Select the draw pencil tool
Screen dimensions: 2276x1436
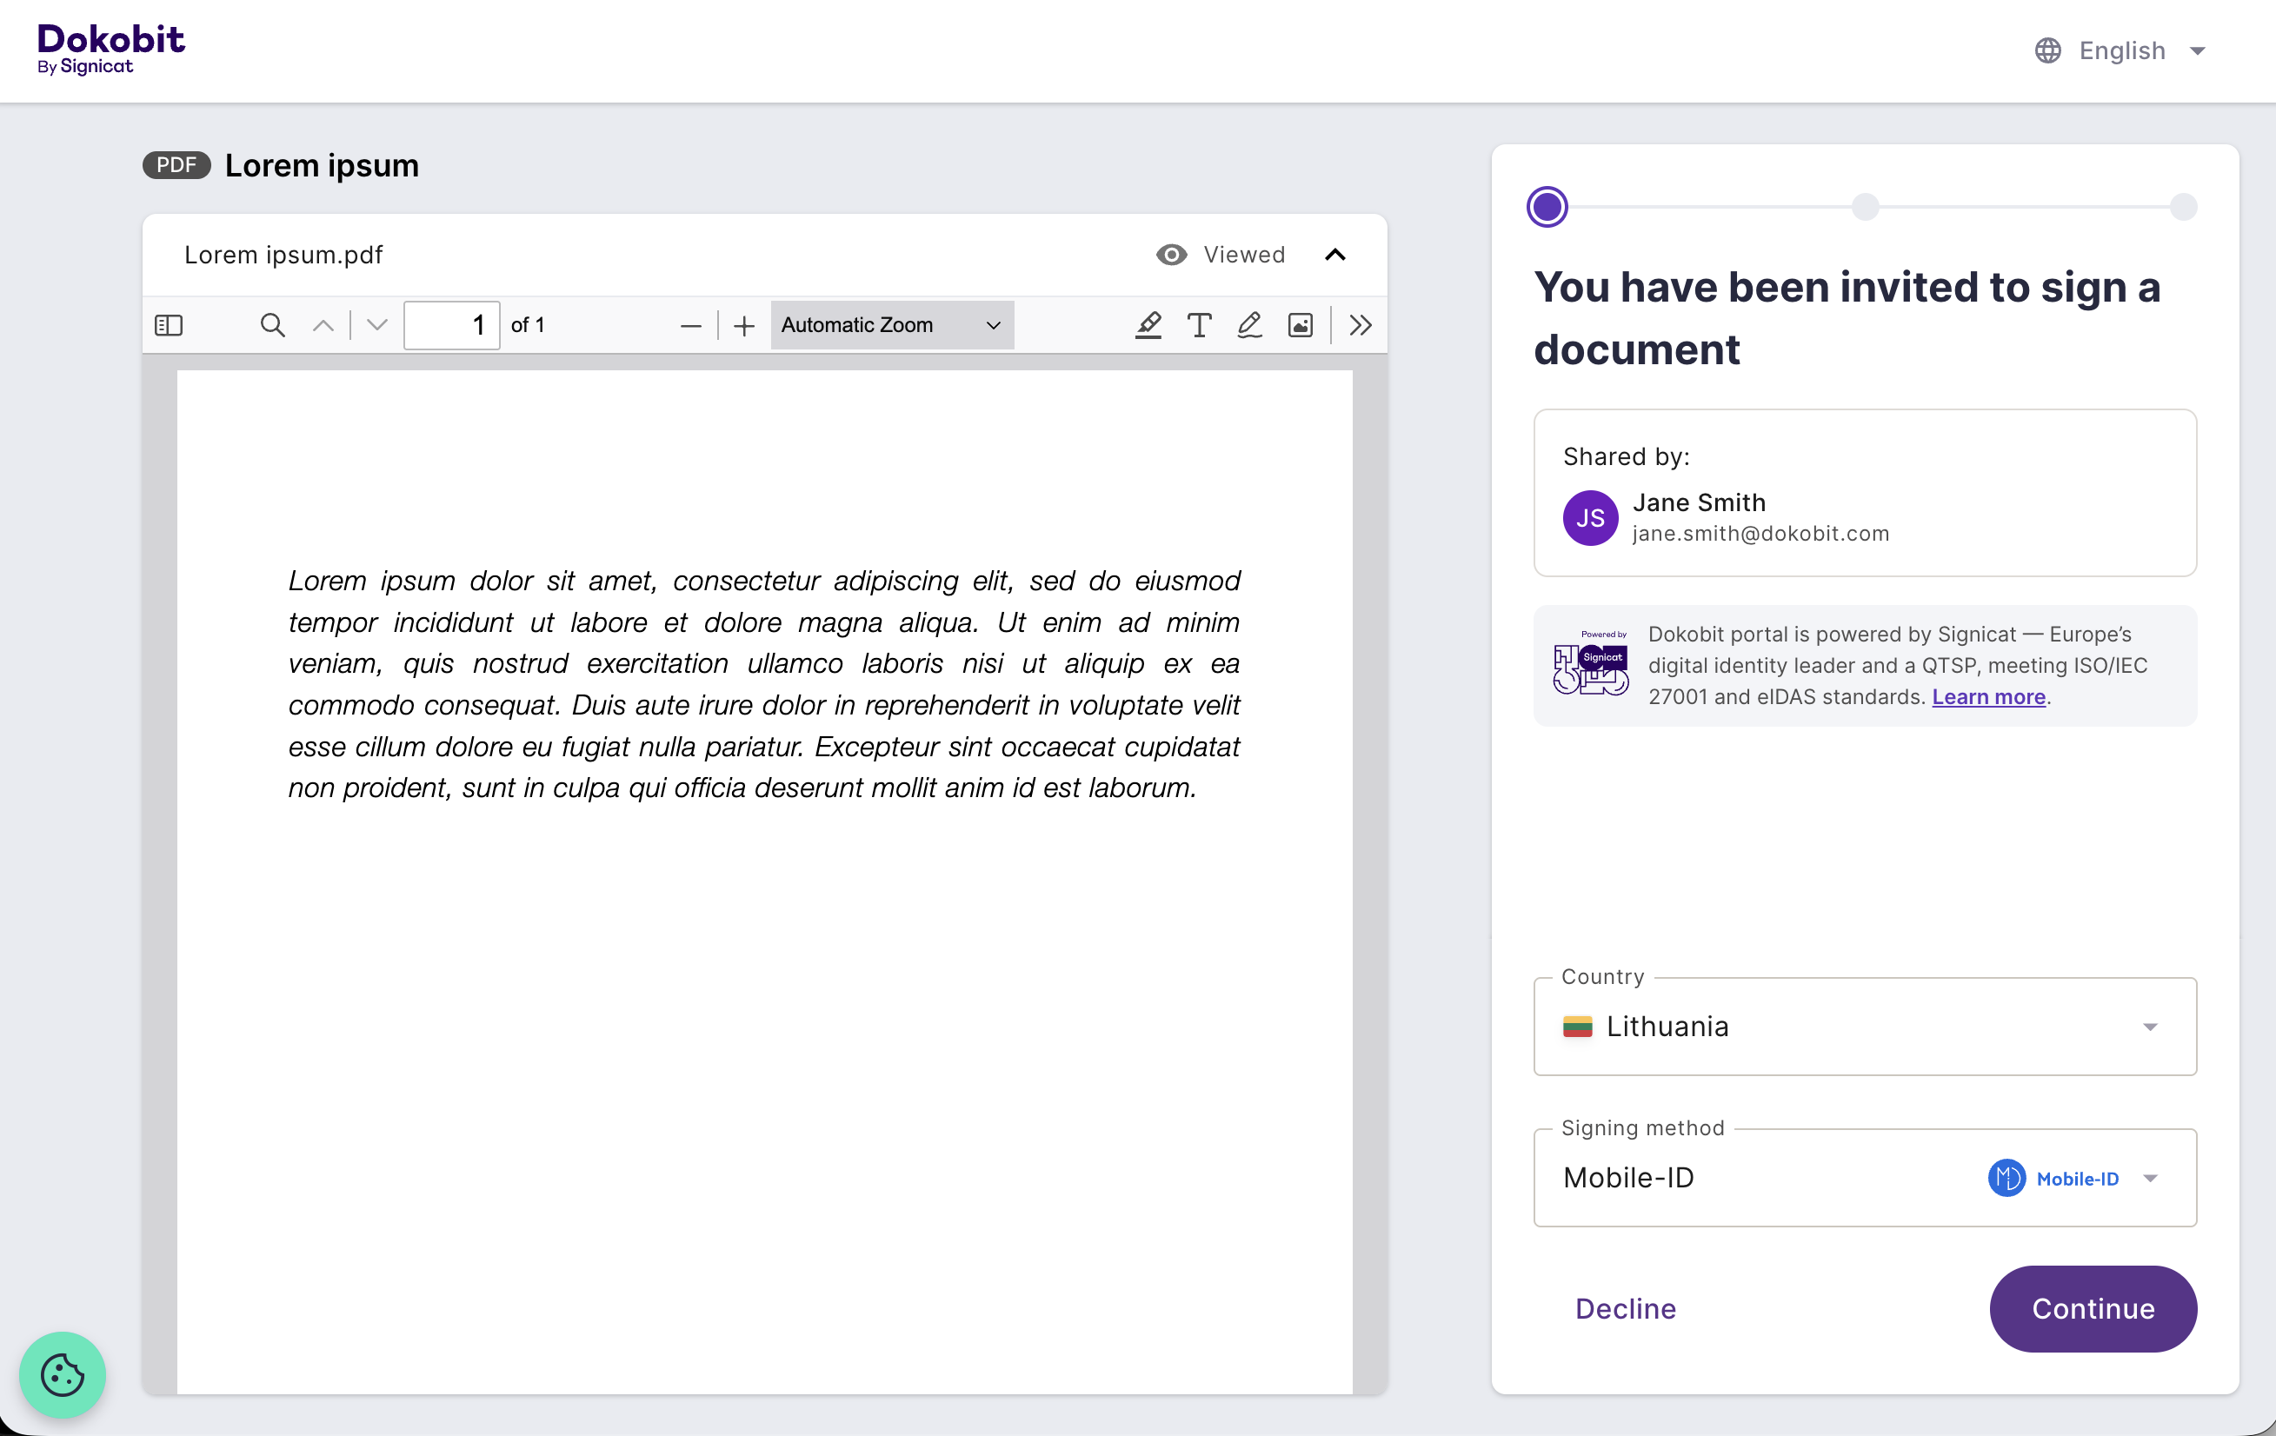[1249, 325]
